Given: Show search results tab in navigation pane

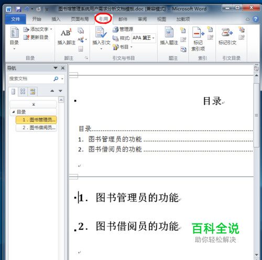Looking at the screenshot, I should 32,92.
